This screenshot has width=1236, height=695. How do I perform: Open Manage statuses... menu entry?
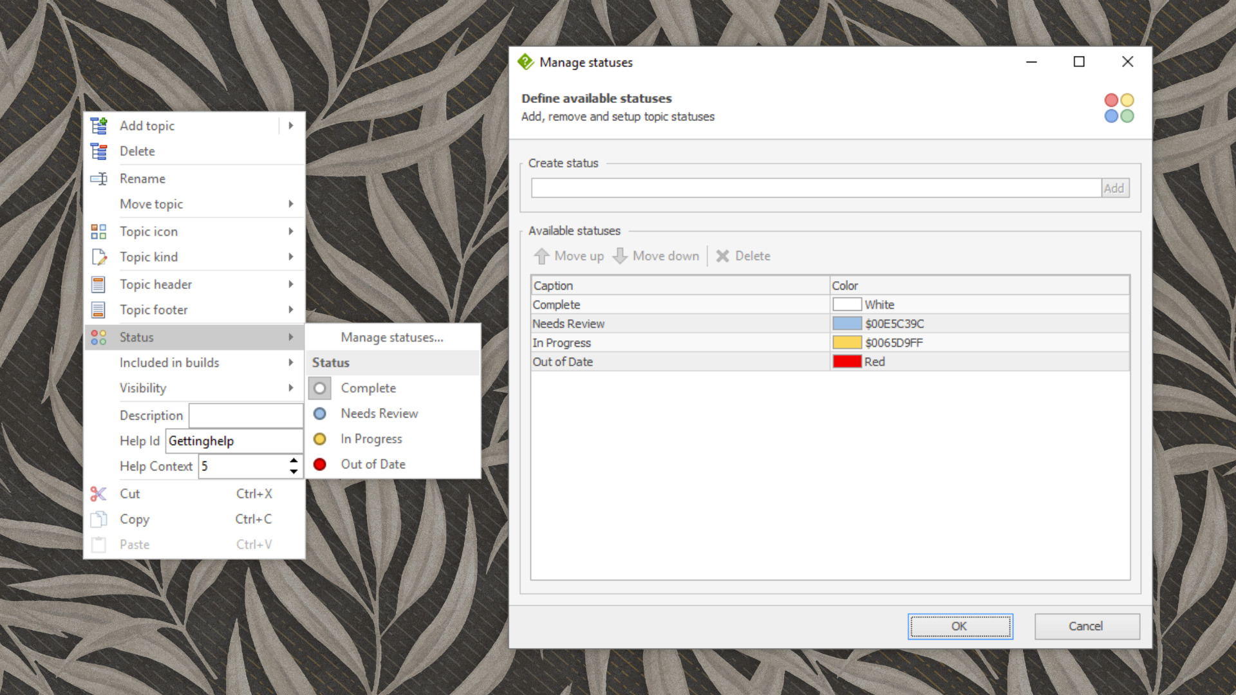392,337
